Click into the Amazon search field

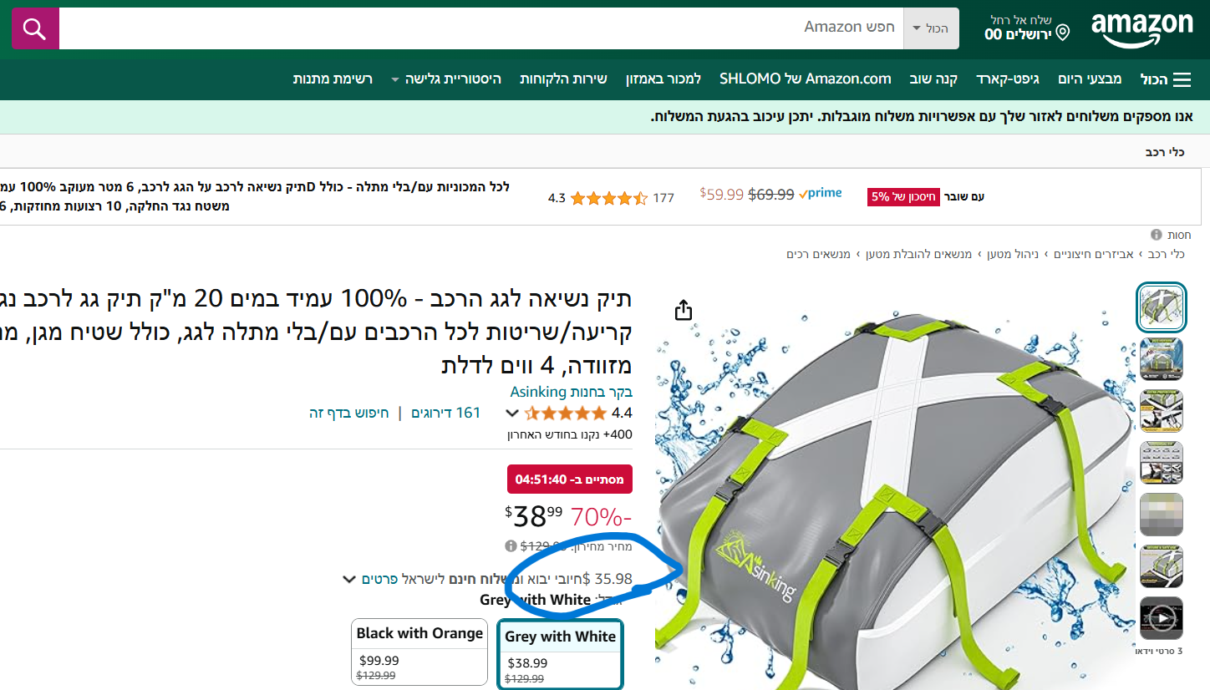click(x=481, y=28)
